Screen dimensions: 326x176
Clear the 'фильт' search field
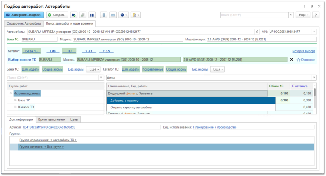[314, 78]
